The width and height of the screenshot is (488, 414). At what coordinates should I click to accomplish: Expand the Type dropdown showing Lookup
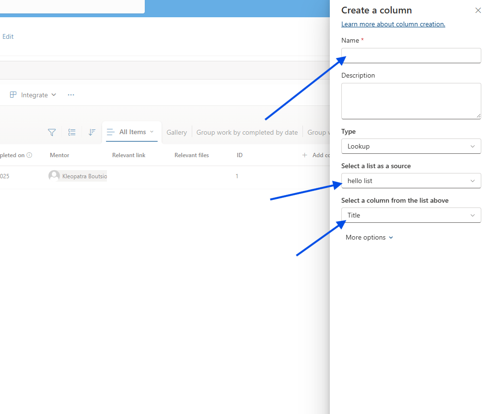pyautogui.click(x=411, y=146)
